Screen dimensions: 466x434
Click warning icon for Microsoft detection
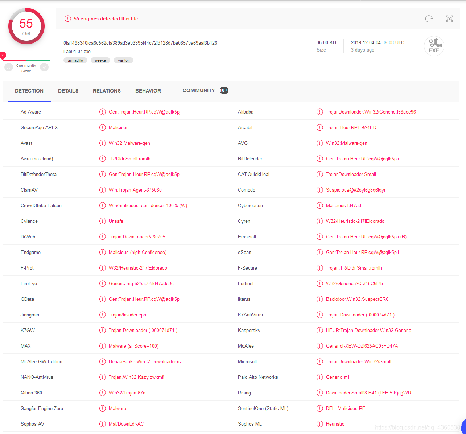pos(319,361)
